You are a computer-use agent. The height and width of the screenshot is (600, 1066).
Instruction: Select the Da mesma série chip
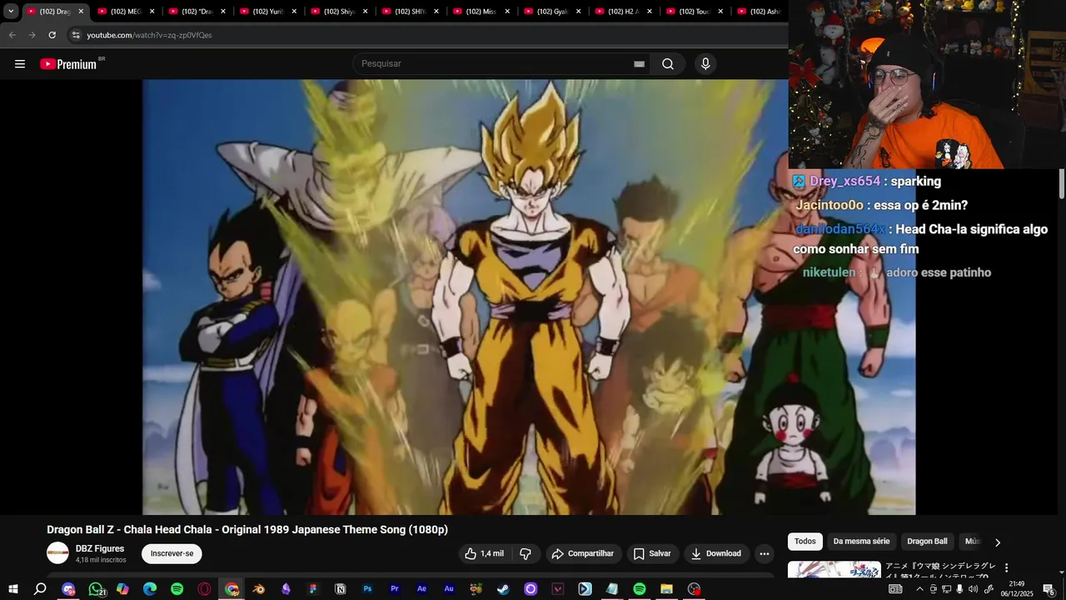coord(861,542)
